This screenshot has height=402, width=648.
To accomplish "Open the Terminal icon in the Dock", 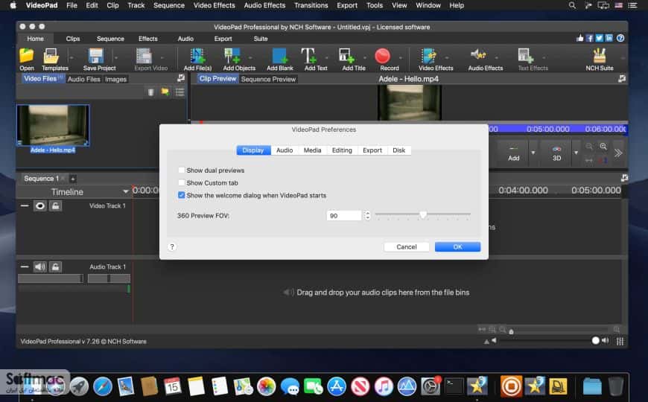I will (x=454, y=386).
